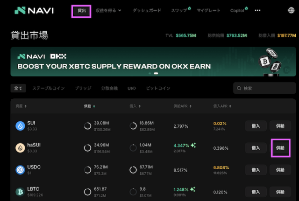
Task: Click the USDC token icon
Action: 20,170
